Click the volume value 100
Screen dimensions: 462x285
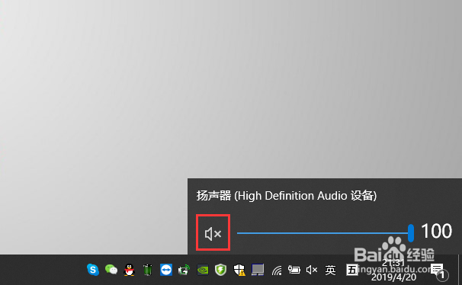pos(436,231)
